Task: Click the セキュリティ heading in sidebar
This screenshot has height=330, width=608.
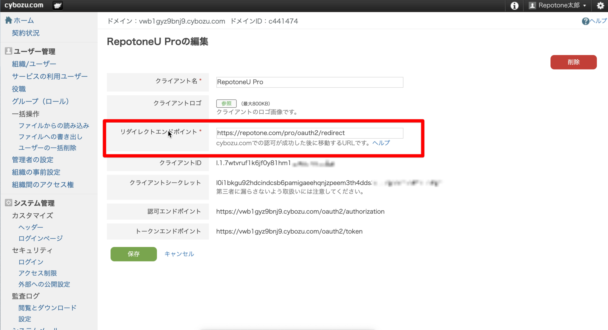Action: click(x=32, y=250)
